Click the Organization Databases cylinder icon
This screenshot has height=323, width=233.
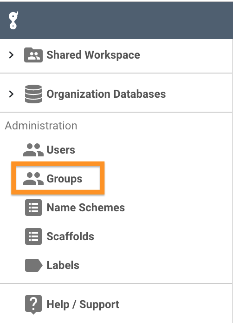point(33,94)
